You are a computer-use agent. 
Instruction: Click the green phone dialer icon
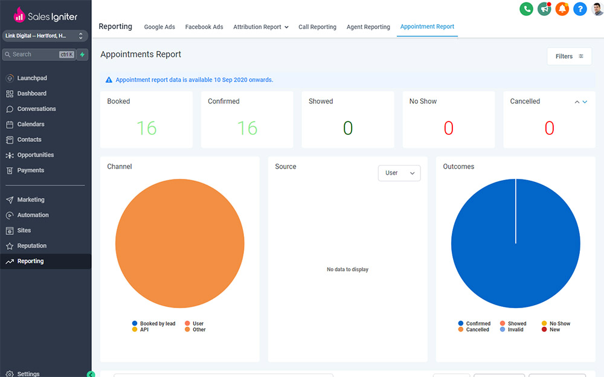(x=526, y=9)
